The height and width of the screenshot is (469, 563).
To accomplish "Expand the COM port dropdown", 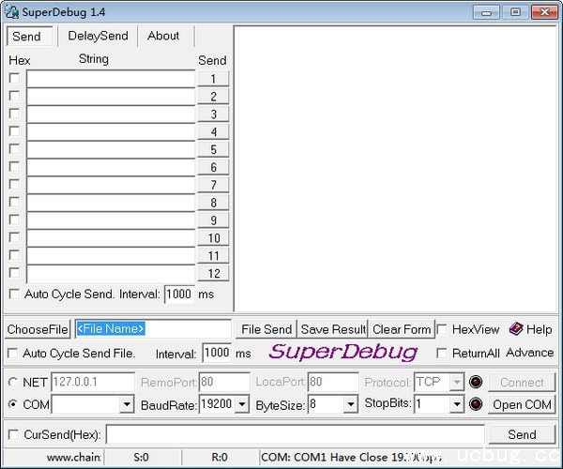I will [x=127, y=404].
